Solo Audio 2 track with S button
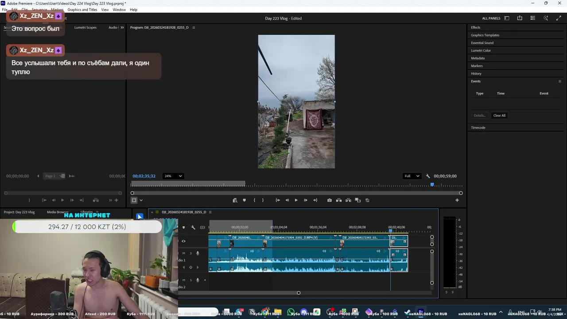This screenshot has width=567, height=319. click(x=191, y=280)
